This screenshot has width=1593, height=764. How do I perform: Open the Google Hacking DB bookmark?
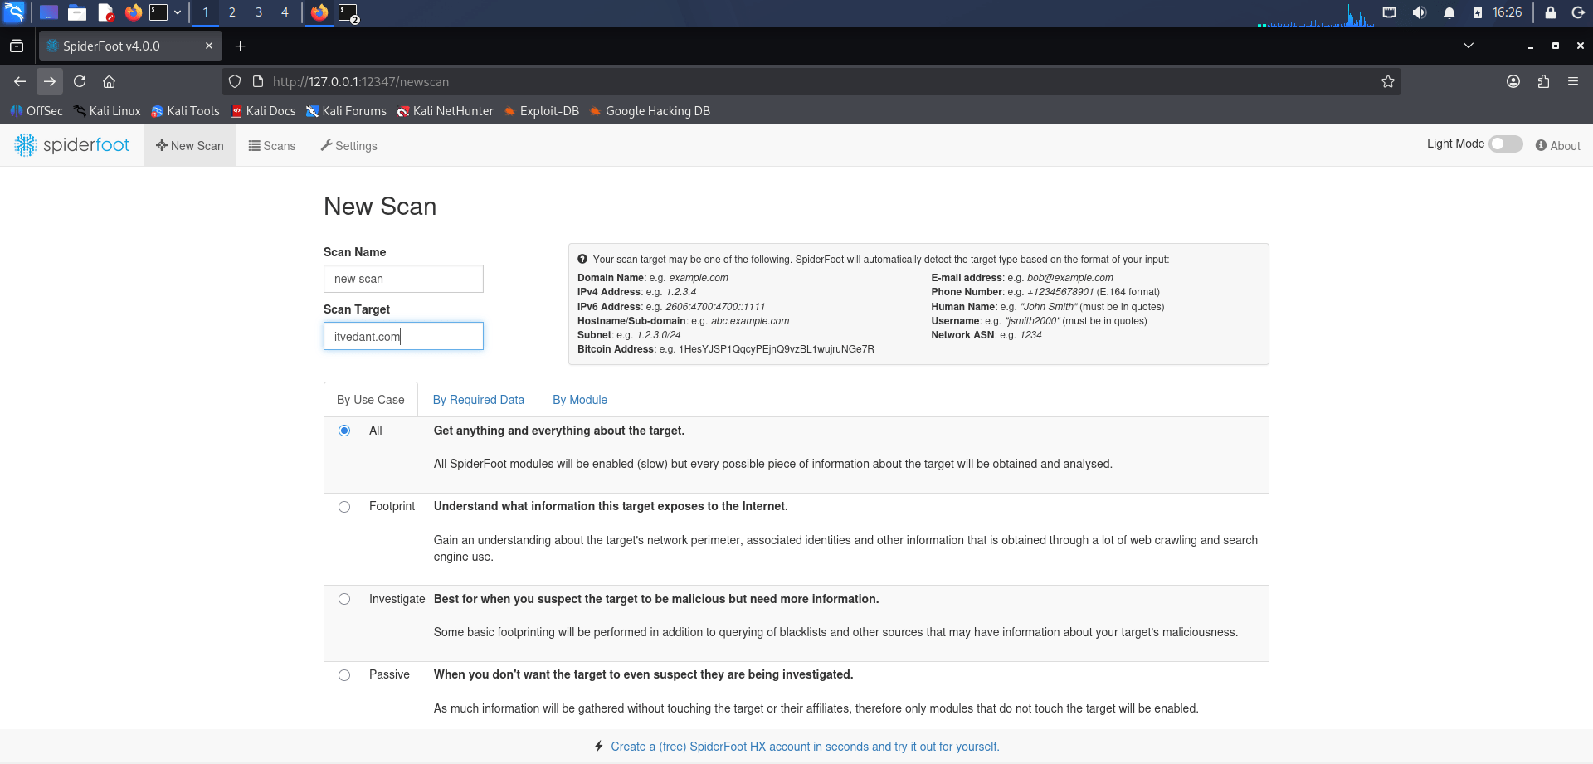(x=650, y=111)
